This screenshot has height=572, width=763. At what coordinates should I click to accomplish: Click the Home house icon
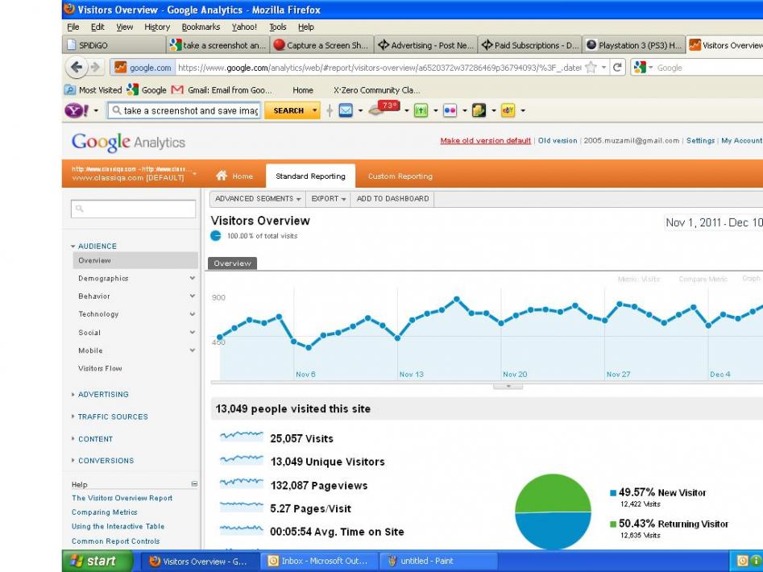pyautogui.click(x=222, y=176)
